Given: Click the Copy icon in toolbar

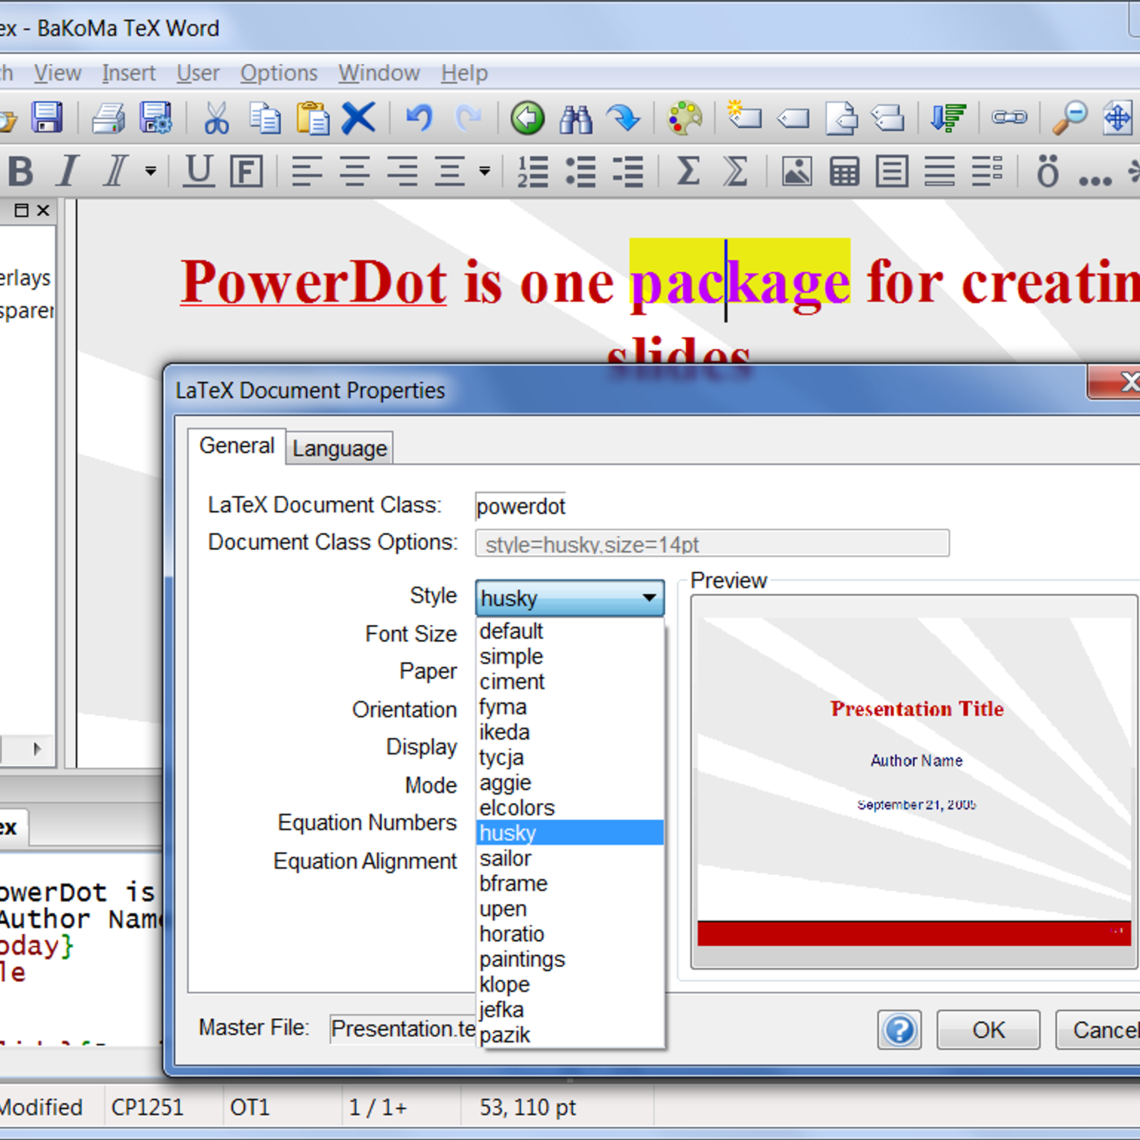Looking at the screenshot, I should [x=265, y=118].
